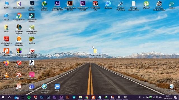This screenshot has height=100, width=179.
Task: Select Adobe After Effects desktop shortcut
Action: click(x=57, y=6)
